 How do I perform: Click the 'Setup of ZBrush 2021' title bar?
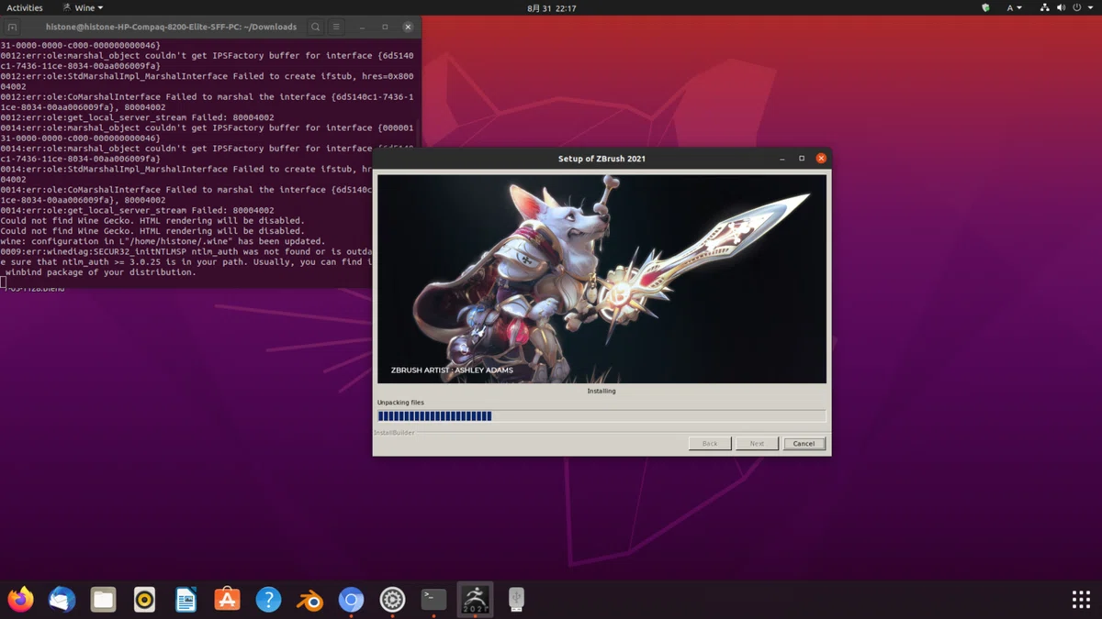tap(602, 159)
